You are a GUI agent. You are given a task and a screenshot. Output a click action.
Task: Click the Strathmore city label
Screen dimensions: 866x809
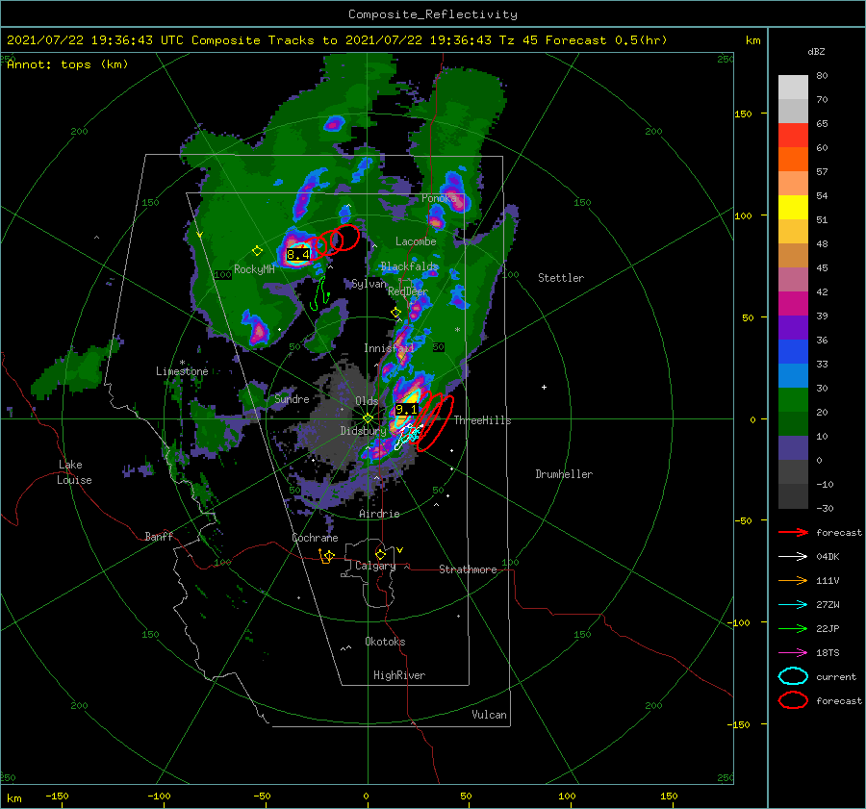point(468,569)
